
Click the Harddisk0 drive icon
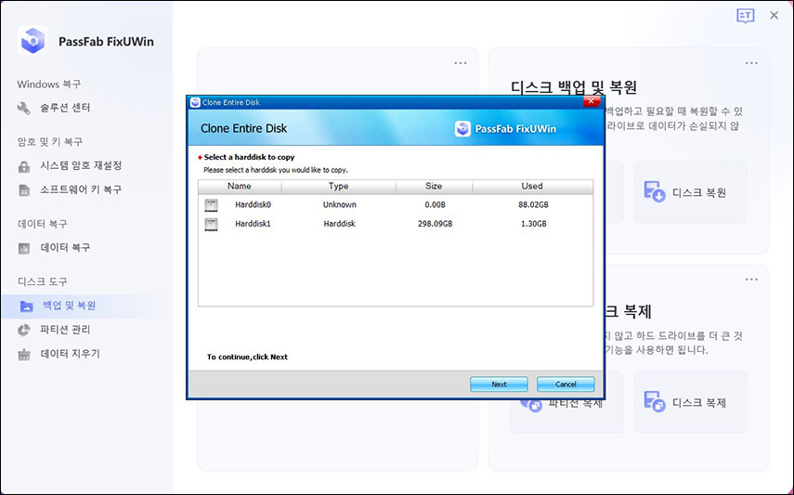(211, 204)
